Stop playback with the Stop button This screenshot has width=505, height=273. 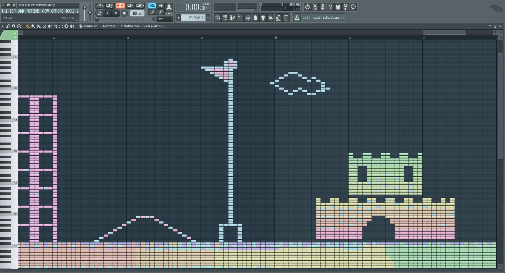coord(115,13)
